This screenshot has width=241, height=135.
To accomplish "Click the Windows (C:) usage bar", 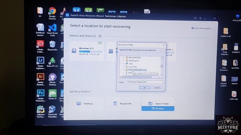I will click(x=90, y=52).
